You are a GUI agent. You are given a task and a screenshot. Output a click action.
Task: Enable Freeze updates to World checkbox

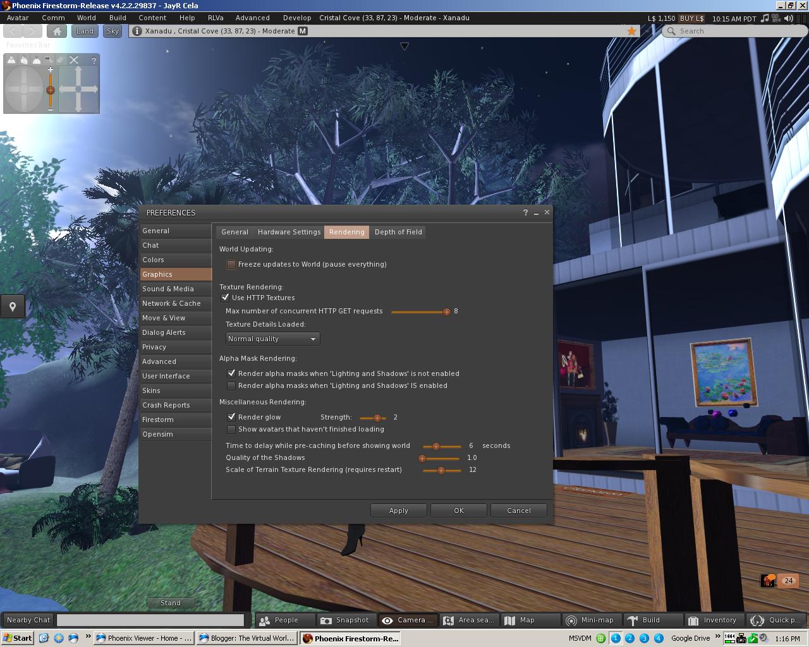(231, 265)
